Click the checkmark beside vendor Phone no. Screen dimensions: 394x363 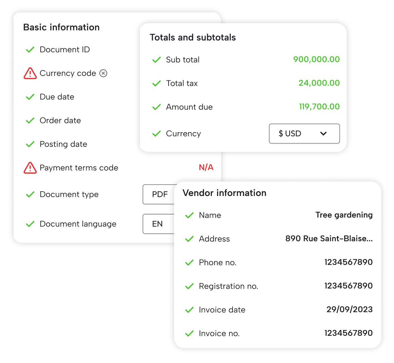click(189, 263)
